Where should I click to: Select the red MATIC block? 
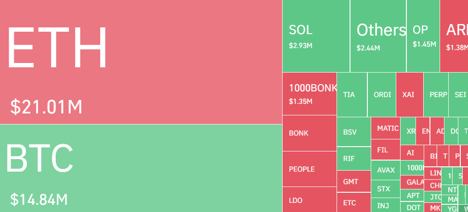pos(385,128)
